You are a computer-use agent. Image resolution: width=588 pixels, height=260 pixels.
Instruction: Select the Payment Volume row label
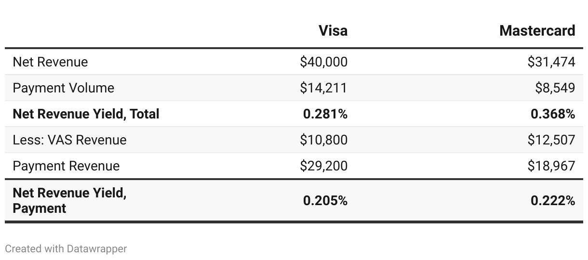63,88
